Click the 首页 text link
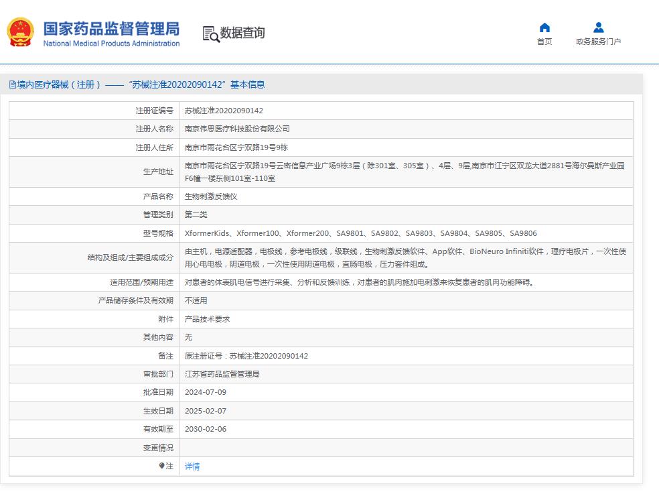The image size is (659, 494). pyautogui.click(x=544, y=42)
